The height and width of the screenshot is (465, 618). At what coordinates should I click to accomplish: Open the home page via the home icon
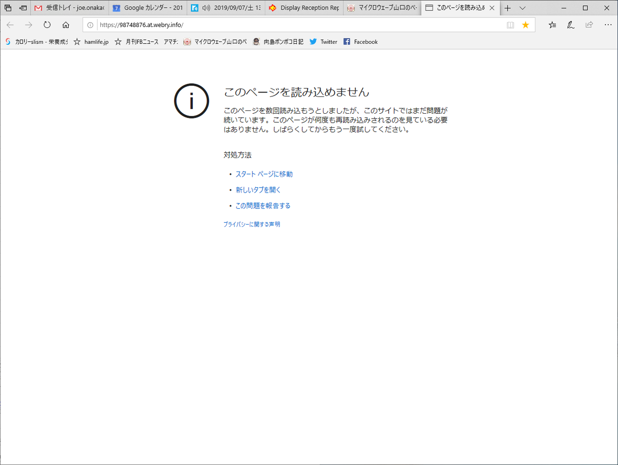tap(66, 25)
